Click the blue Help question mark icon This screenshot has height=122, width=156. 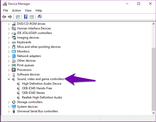(26, 17)
